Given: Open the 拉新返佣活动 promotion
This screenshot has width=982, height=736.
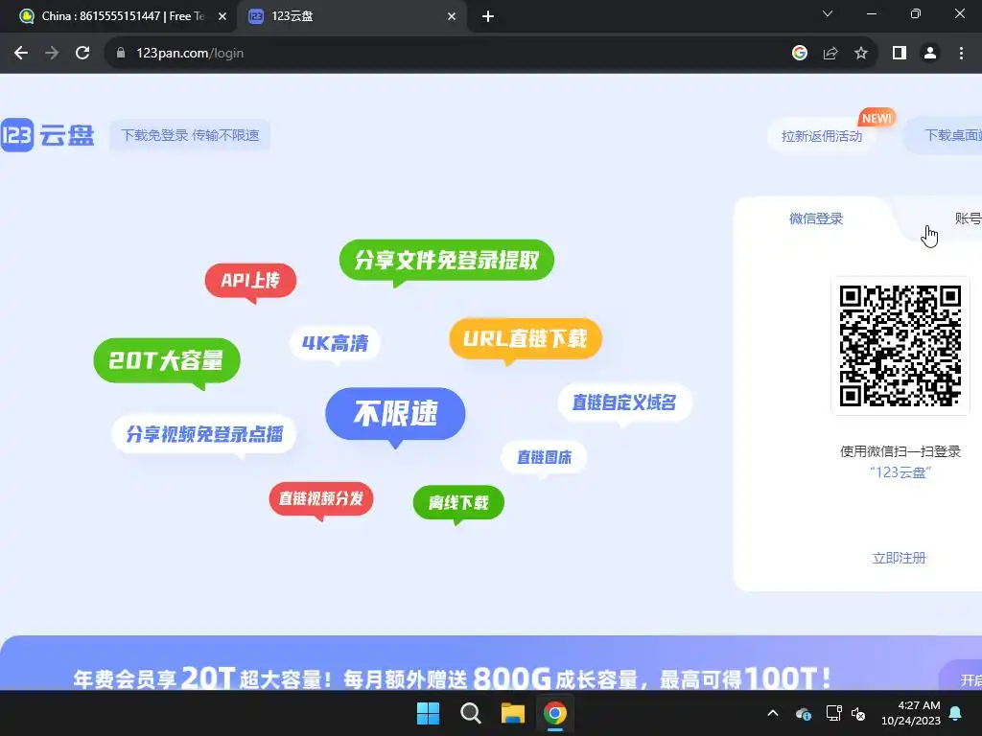Looking at the screenshot, I should pos(822,136).
